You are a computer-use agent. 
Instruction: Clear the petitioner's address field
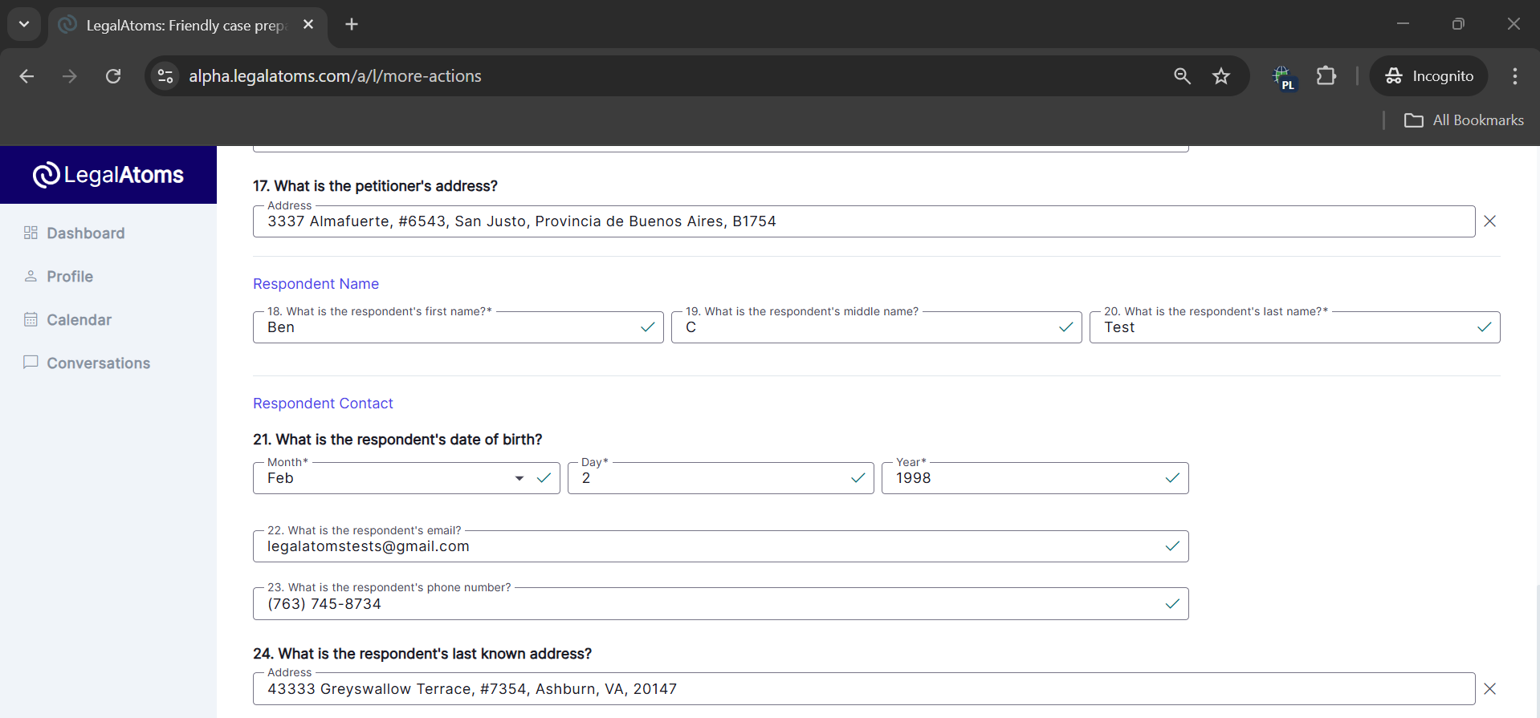tap(1489, 221)
